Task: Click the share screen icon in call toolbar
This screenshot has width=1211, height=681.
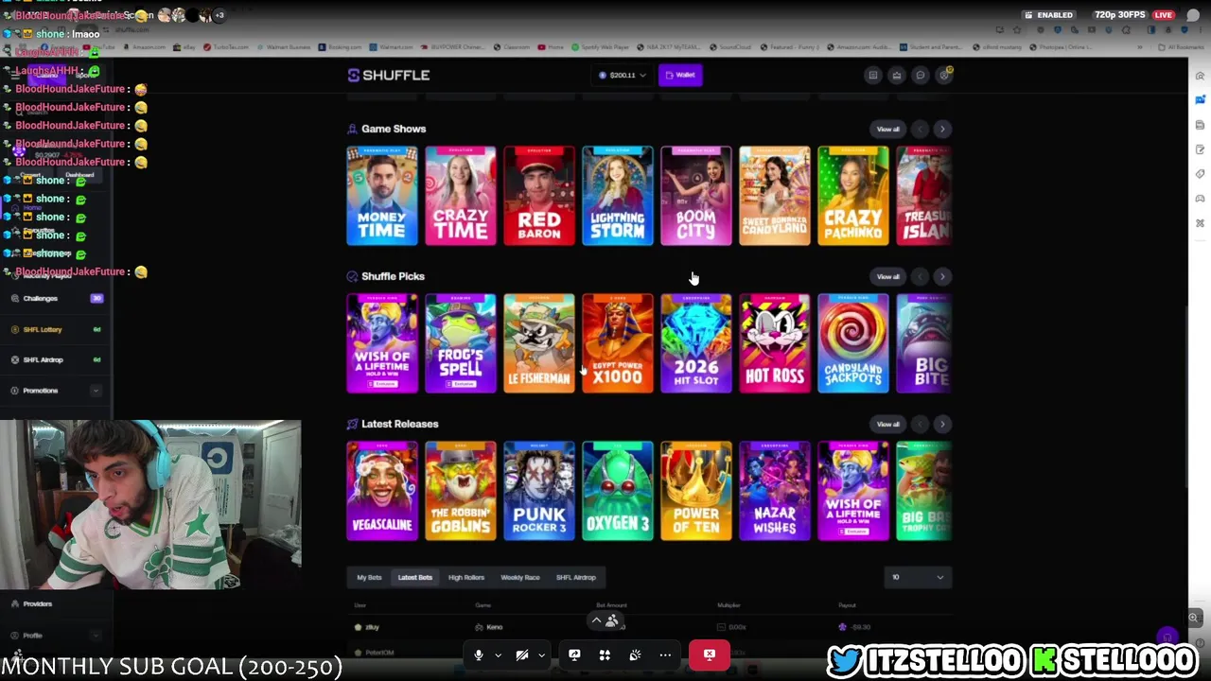Action: click(574, 655)
